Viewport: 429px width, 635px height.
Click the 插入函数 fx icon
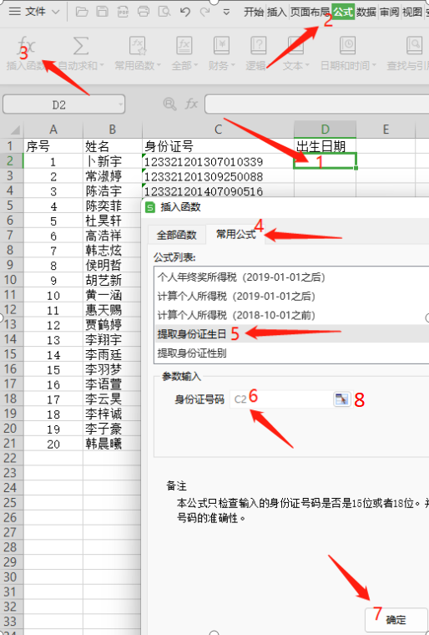point(26,53)
